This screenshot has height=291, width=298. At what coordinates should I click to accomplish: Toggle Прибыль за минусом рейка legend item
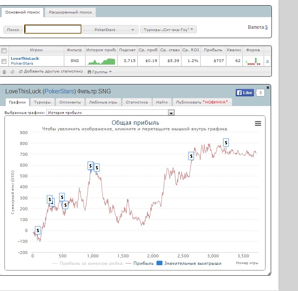pyautogui.click(x=87, y=263)
